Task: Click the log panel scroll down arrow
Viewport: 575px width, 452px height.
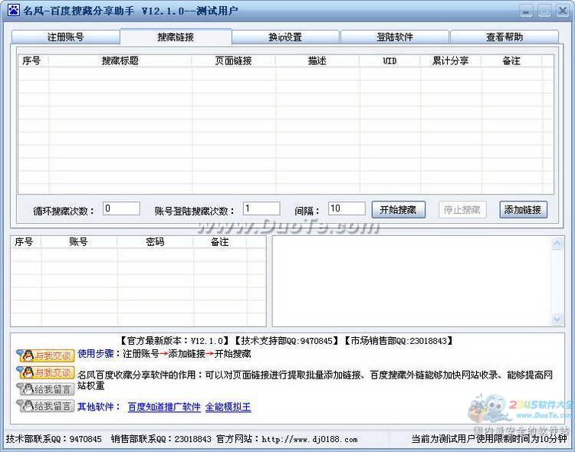Action: pos(557,319)
